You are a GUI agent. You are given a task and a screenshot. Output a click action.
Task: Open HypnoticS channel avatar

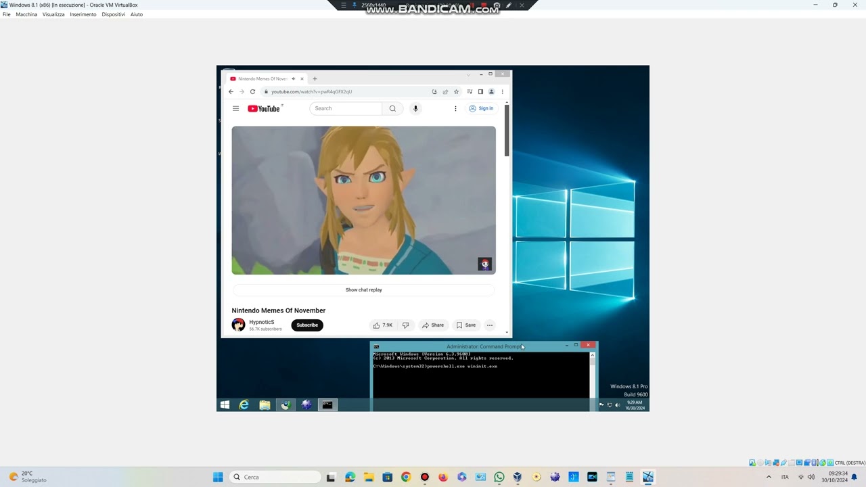[x=238, y=325]
